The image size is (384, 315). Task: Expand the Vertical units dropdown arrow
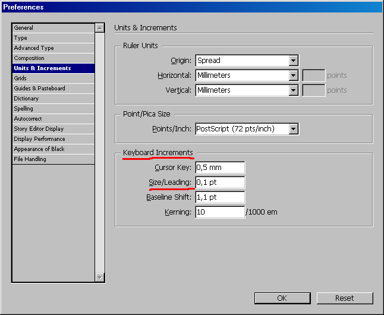293,90
